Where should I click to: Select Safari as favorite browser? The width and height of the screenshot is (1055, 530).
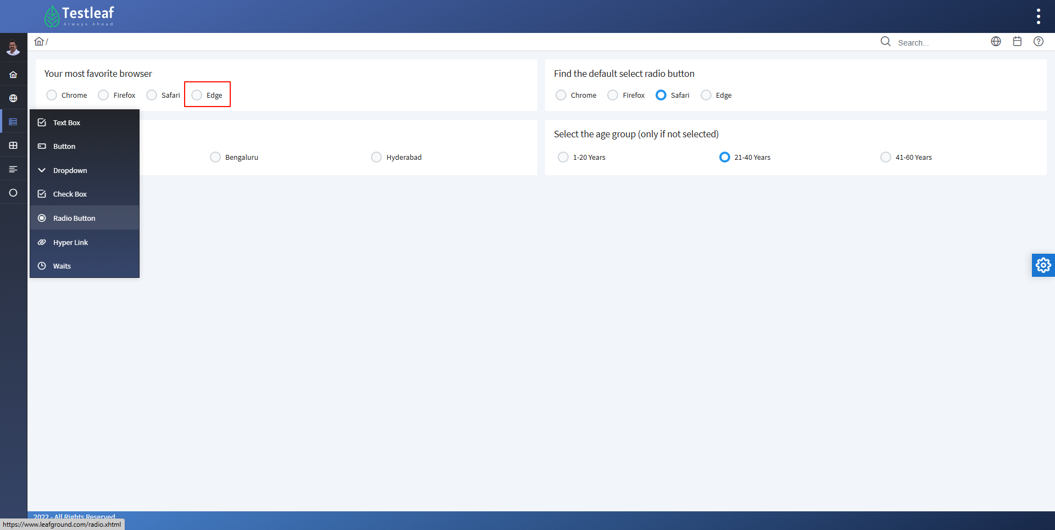pyautogui.click(x=152, y=95)
